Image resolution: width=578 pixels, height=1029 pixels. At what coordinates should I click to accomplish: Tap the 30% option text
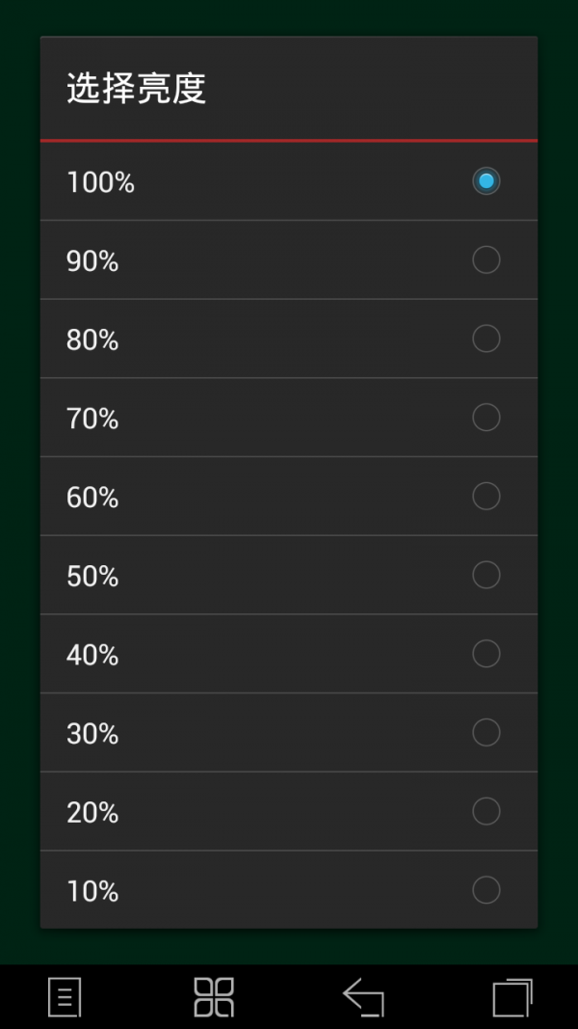click(92, 735)
